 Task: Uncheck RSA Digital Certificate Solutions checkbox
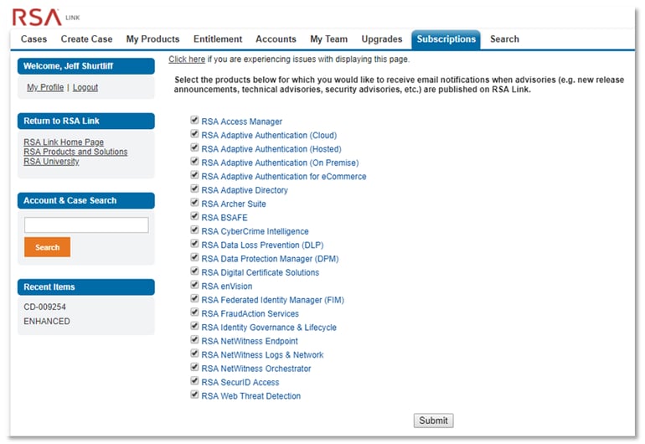pyautogui.click(x=194, y=271)
